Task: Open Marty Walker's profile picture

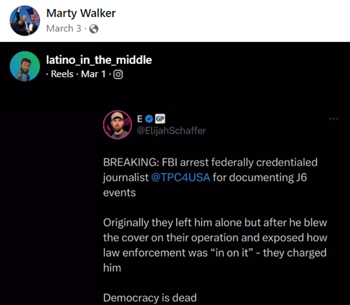Action: tap(25, 20)
